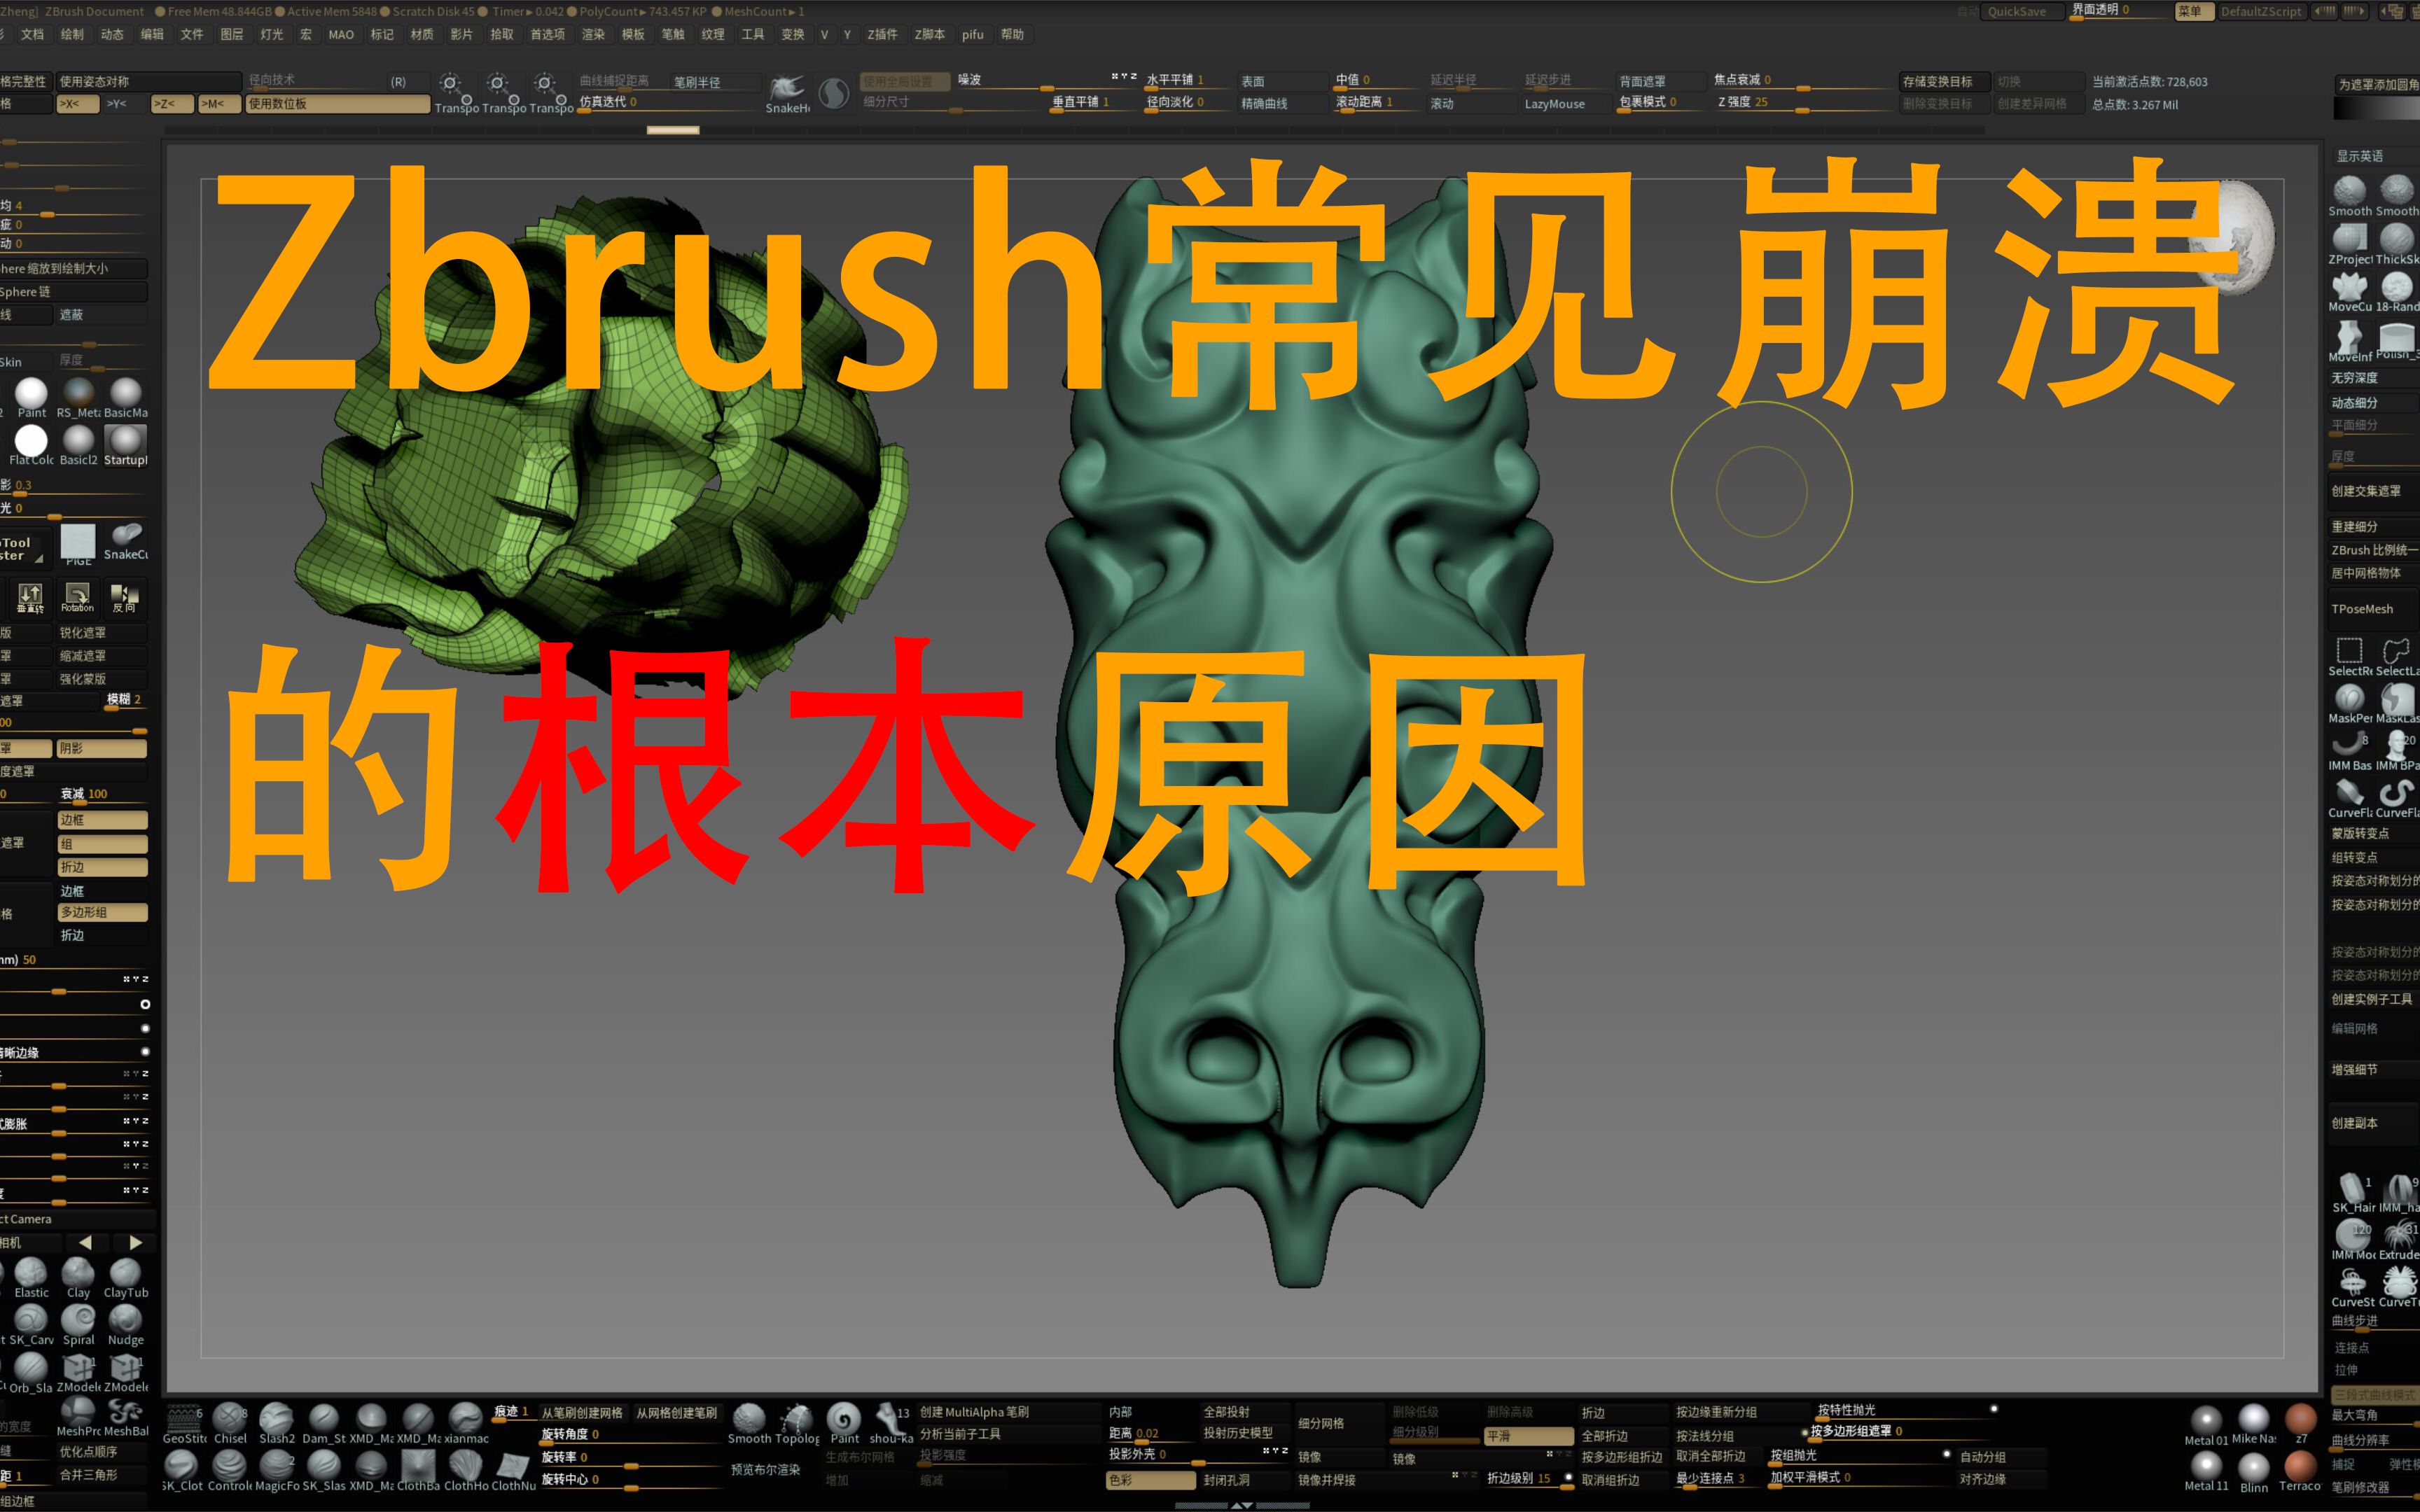Choose the ClothHo brush
This screenshot has height=1512, width=2420.
(x=465, y=1470)
